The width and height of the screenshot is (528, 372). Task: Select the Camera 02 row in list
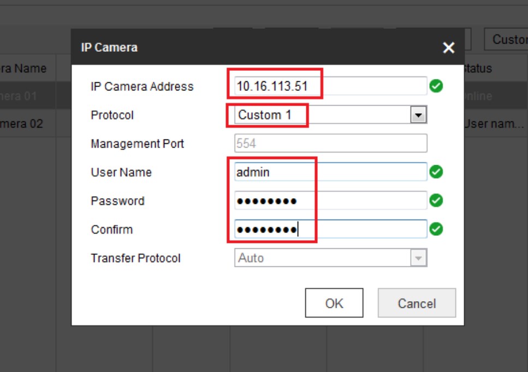pos(22,124)
